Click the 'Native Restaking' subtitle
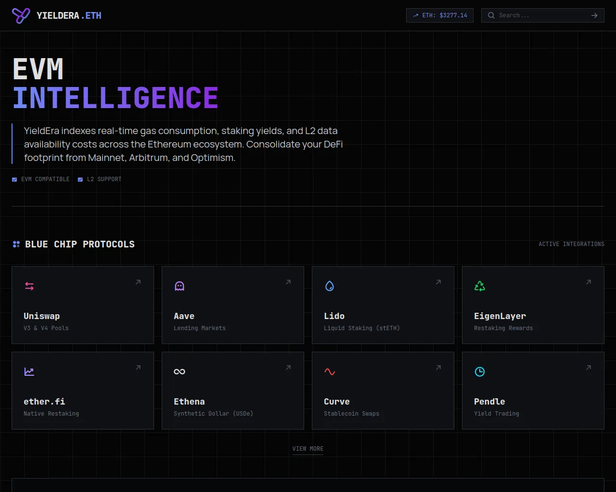Viewport: 616px width, 492px height. (51, 414)
